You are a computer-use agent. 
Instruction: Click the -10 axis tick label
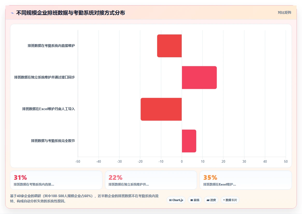point(161,161)
